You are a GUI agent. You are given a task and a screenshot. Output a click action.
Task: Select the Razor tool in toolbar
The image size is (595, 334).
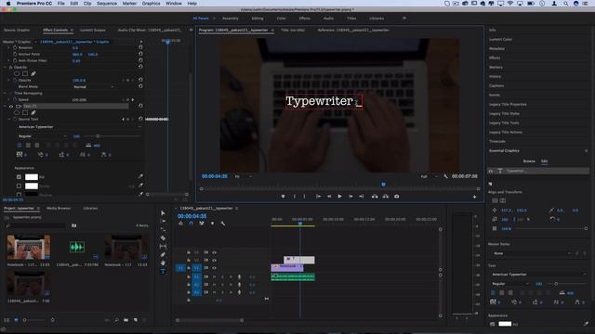click(x=163, y=238)
